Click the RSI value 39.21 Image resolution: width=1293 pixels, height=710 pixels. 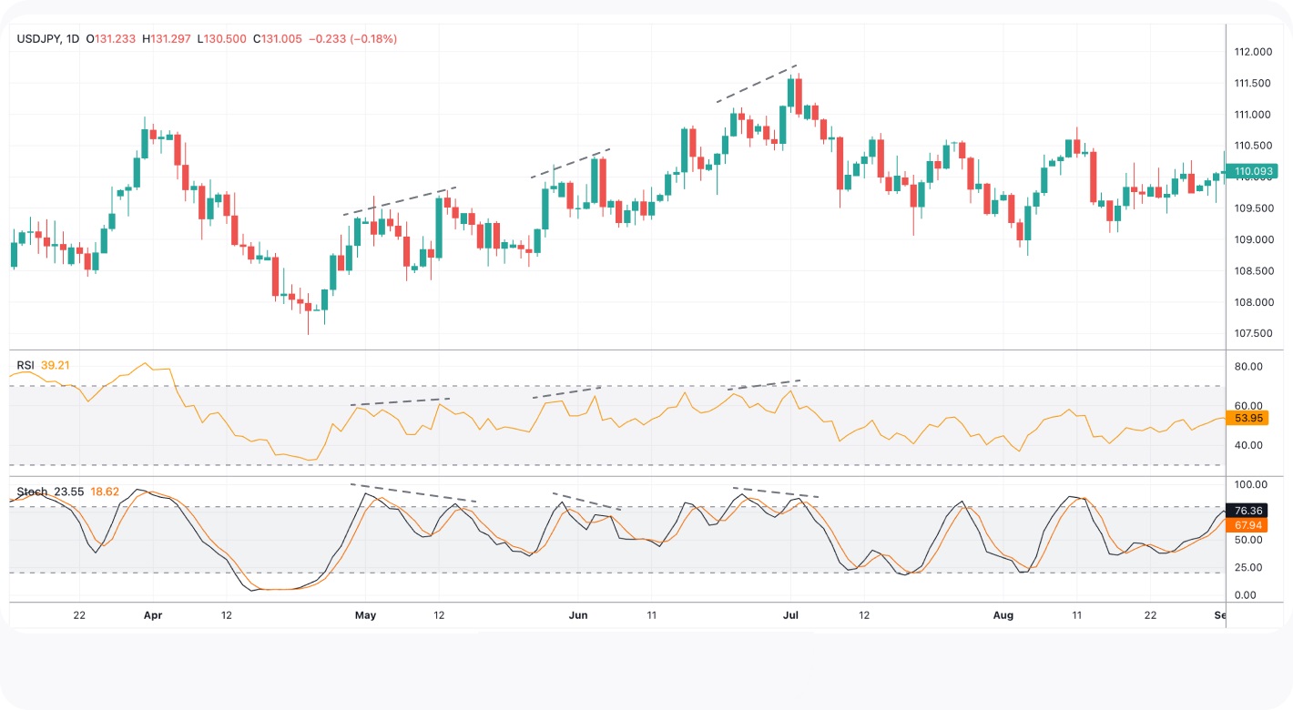point(56,365)
